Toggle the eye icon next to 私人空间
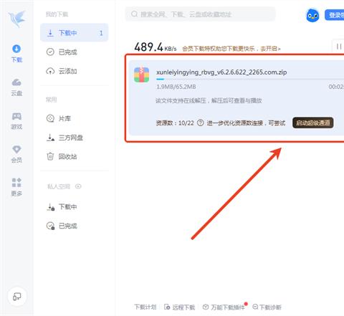The image size is (344, 316). [78, 186]
